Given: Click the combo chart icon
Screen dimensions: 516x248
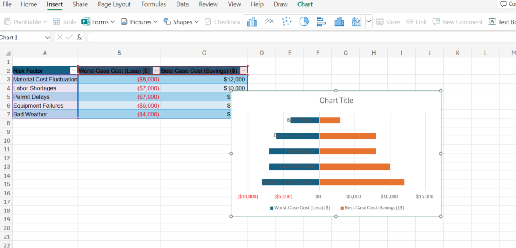Looking at the screenshot, I should pos(356,22).
